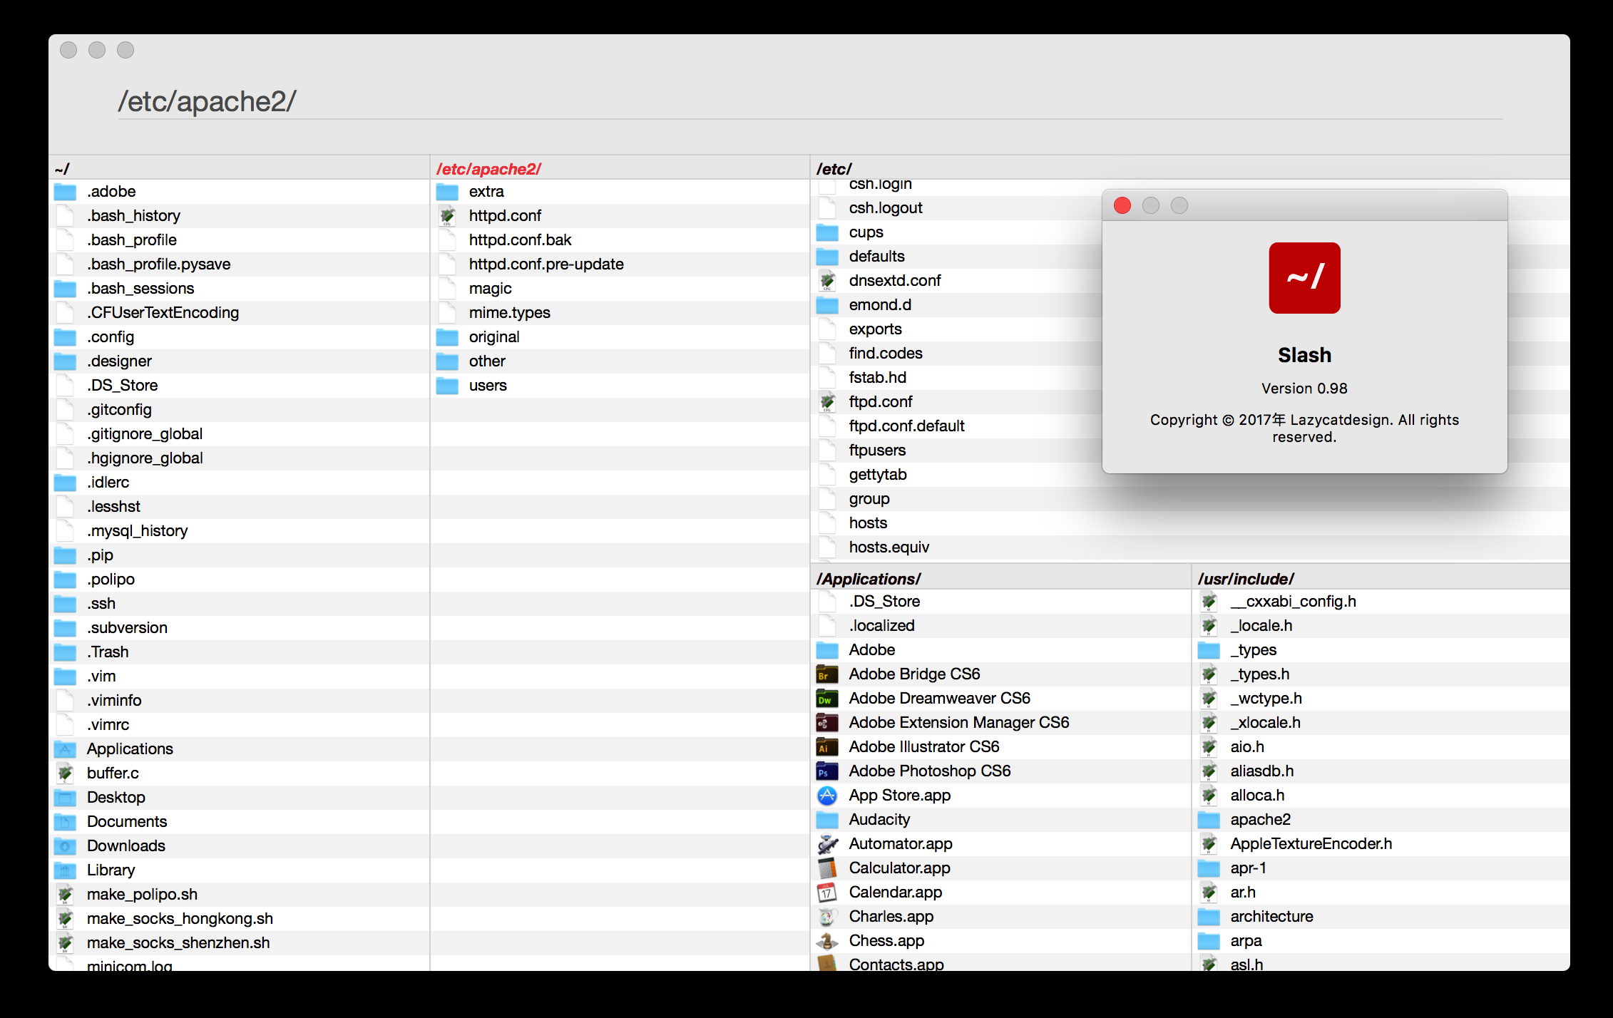The height and width of the screenshot is (1018, 1613).
Task: Select the Adobe Dreamweaver CS6 icon
Action: [x=826, y=699]
